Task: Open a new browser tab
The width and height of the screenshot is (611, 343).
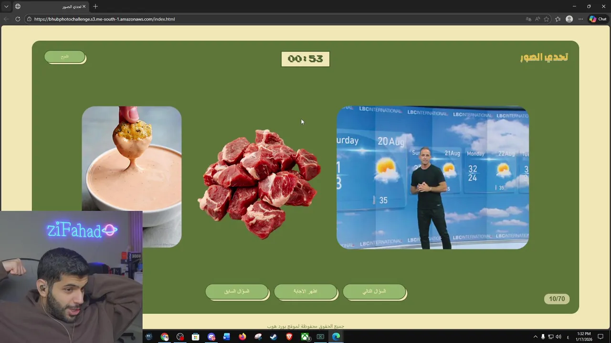Action: 95,7
